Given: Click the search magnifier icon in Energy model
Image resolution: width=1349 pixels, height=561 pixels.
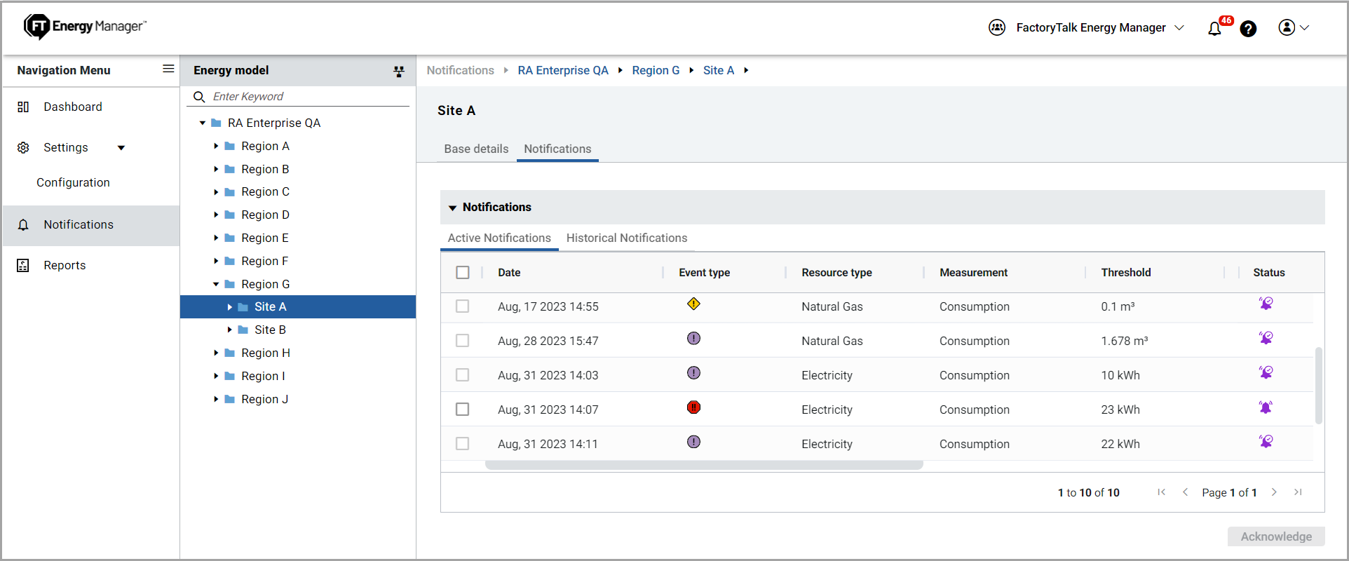Looking at the screenshot, I should (199, 97).
